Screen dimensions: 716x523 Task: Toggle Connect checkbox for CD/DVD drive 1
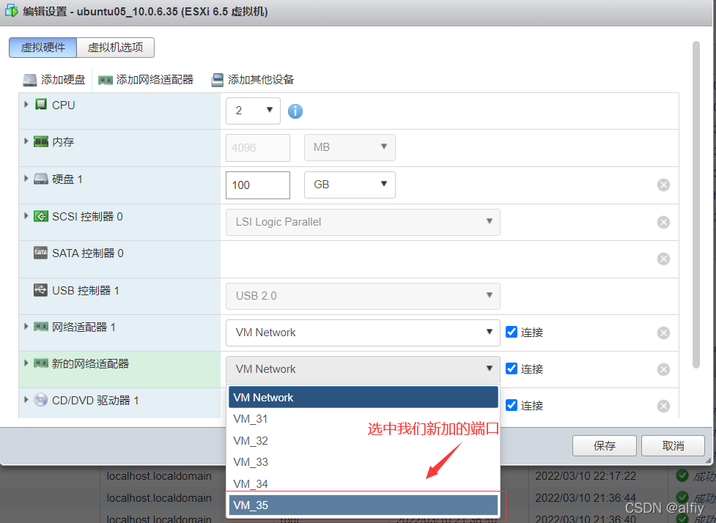(512, 405)
